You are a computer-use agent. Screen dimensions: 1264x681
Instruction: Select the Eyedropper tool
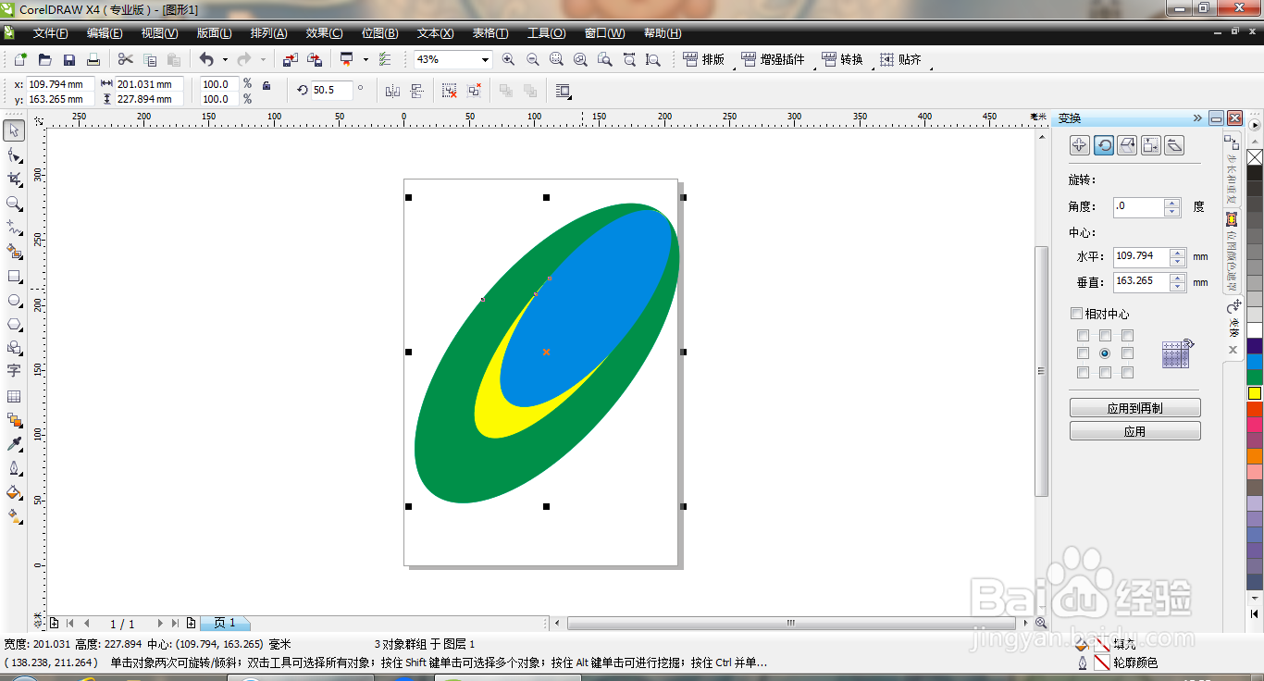pos(14,444)
